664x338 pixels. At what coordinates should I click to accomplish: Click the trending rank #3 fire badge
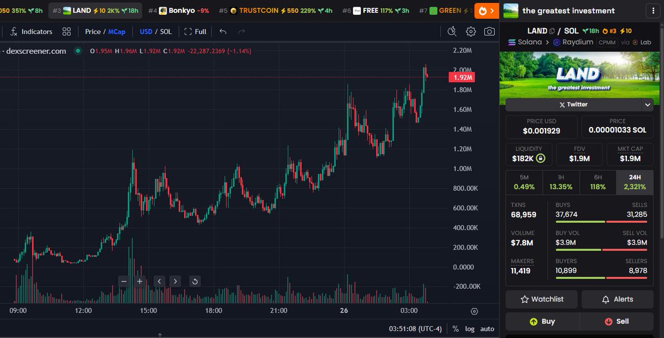click(x=609, y=31)
